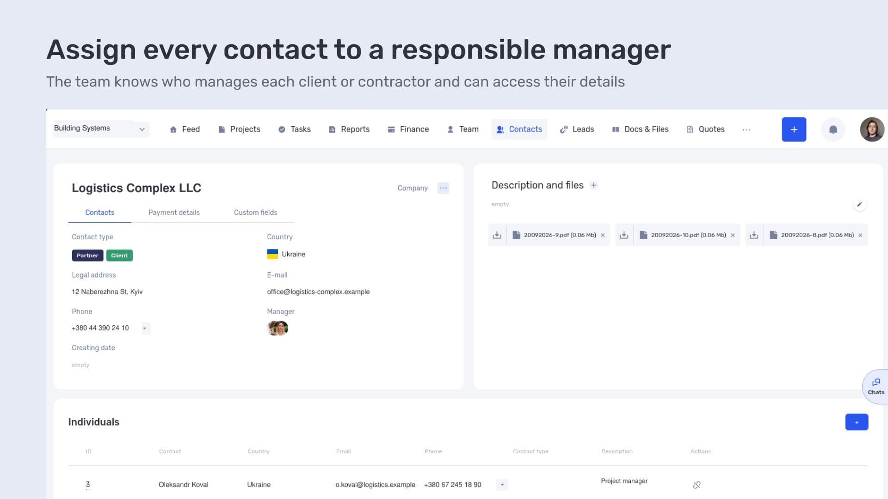Open the Team section

(462, 129)
